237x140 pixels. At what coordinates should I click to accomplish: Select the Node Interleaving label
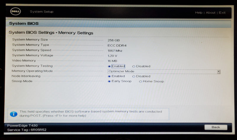26,76
